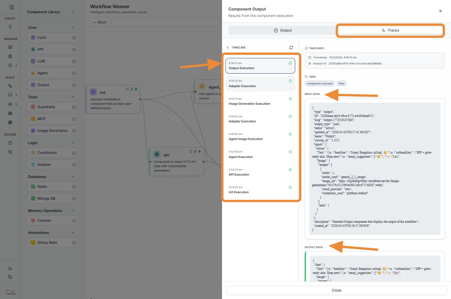451x299 pixels.
Task: Delete the Init node with its trash icon
Action: (x=128, y=89)
